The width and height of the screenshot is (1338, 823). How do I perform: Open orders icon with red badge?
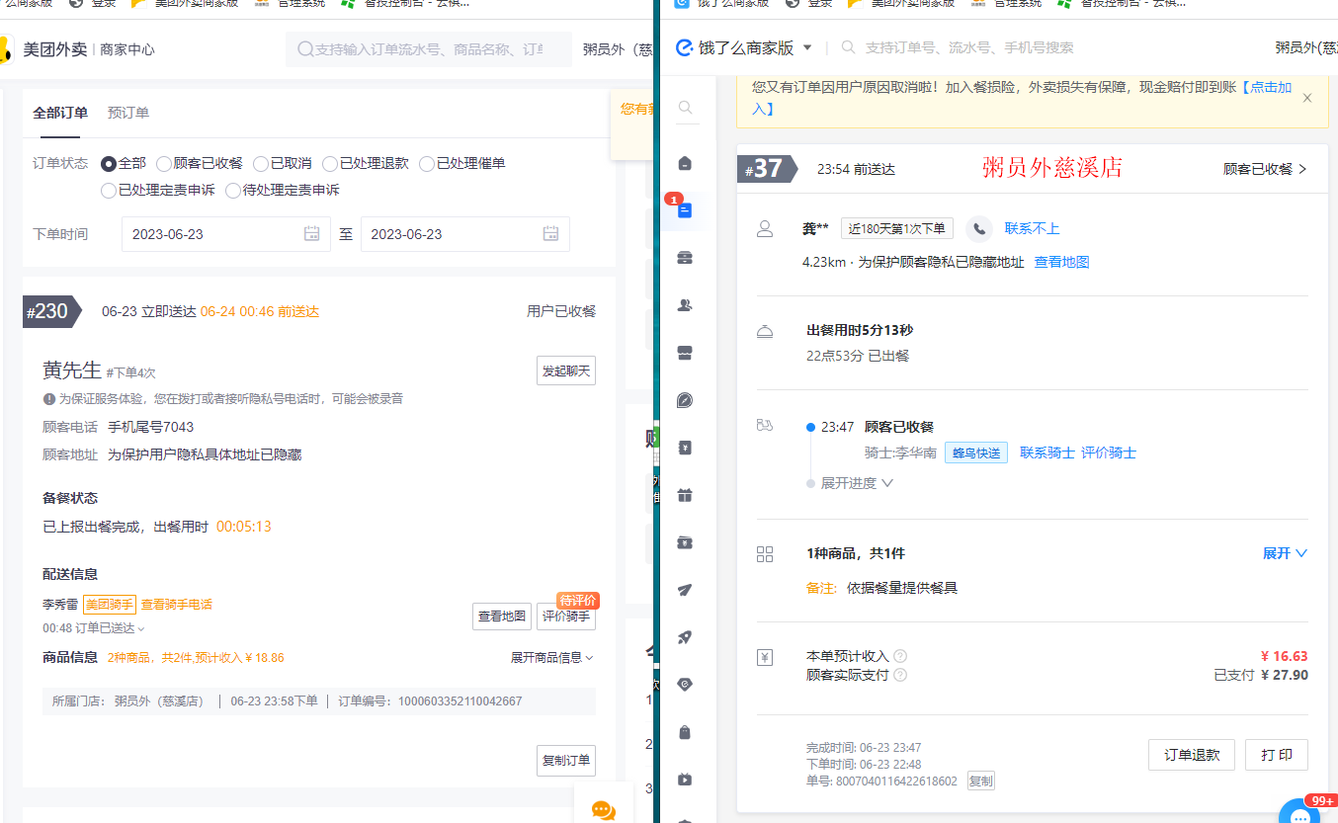click(x=685, y=210)
